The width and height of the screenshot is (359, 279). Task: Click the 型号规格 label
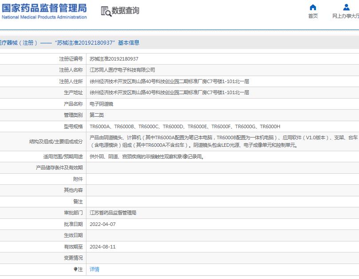(73, 126)
